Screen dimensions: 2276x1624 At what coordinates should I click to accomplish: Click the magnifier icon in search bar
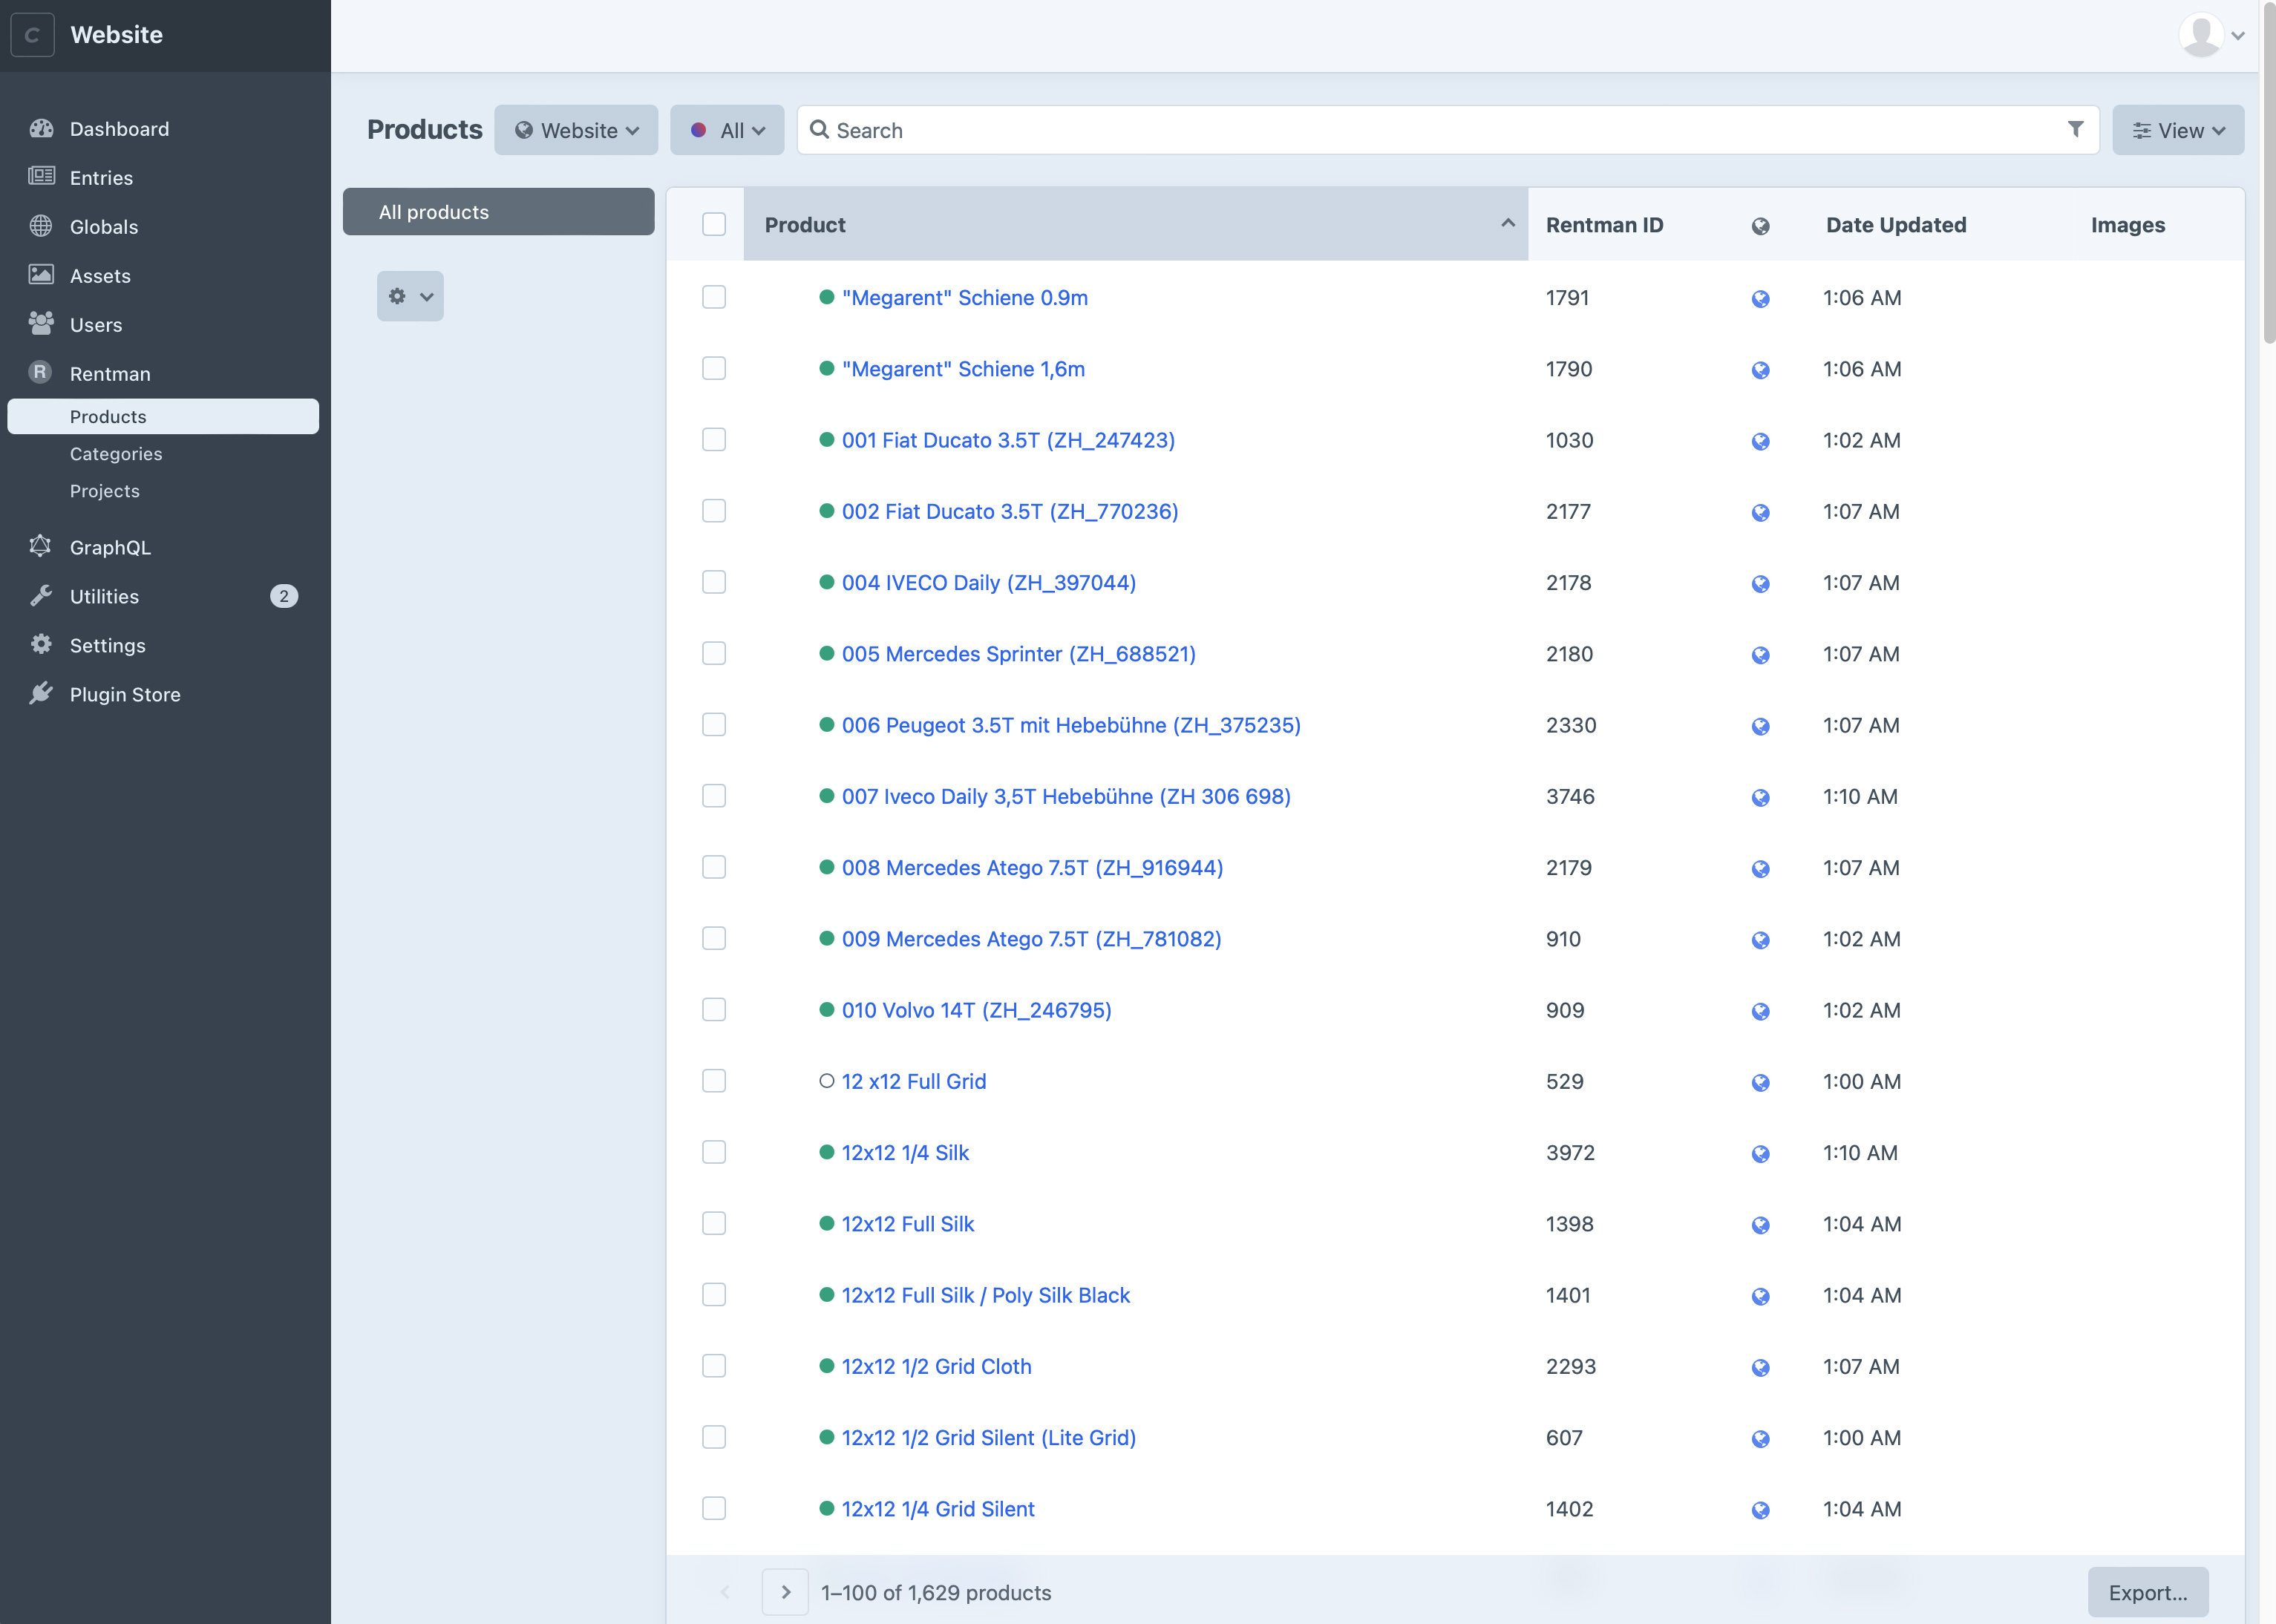(x=819, y=130)
